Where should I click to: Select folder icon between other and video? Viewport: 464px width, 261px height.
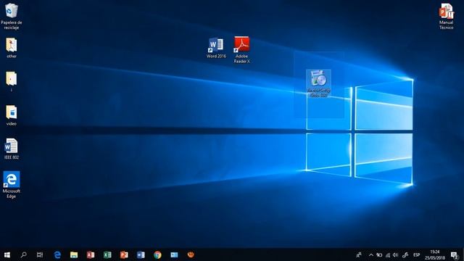(12, 80)
